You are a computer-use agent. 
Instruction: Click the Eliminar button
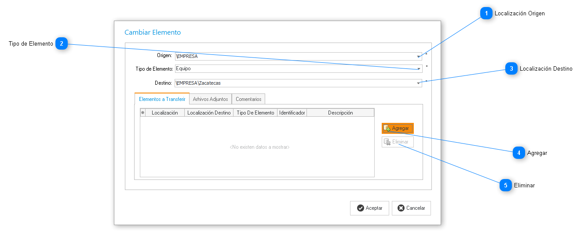pyautogui.click(x=398, y=142)
